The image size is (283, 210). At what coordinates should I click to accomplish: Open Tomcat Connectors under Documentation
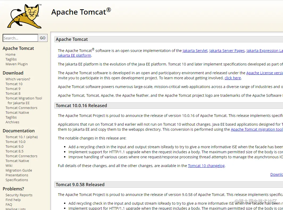[x=21, y=156]
